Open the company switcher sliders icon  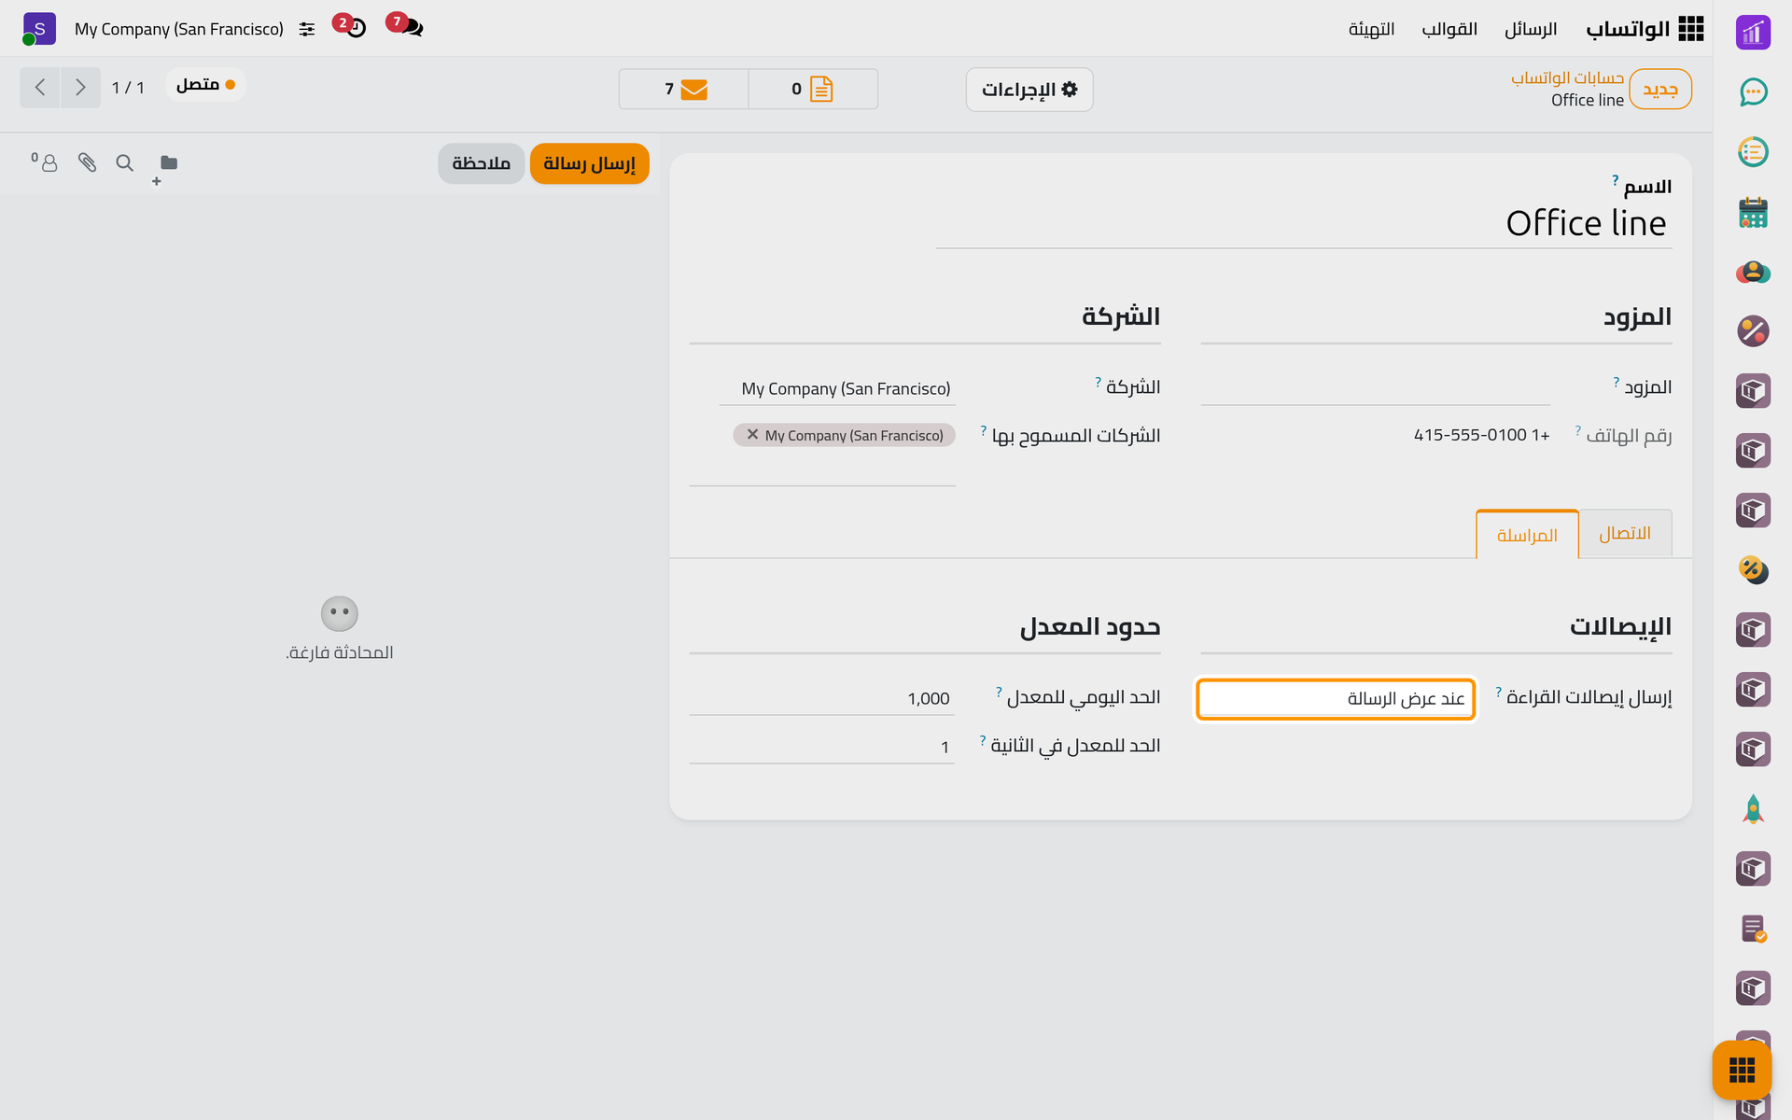click(307, 30)
